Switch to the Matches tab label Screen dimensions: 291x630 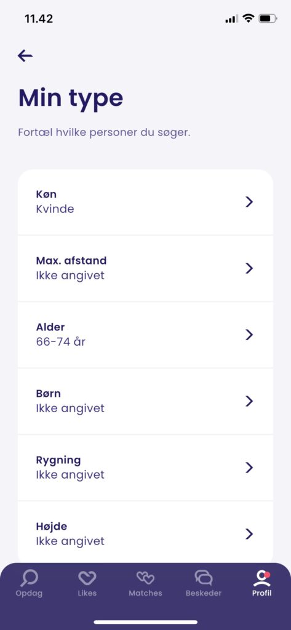(145, 593)
